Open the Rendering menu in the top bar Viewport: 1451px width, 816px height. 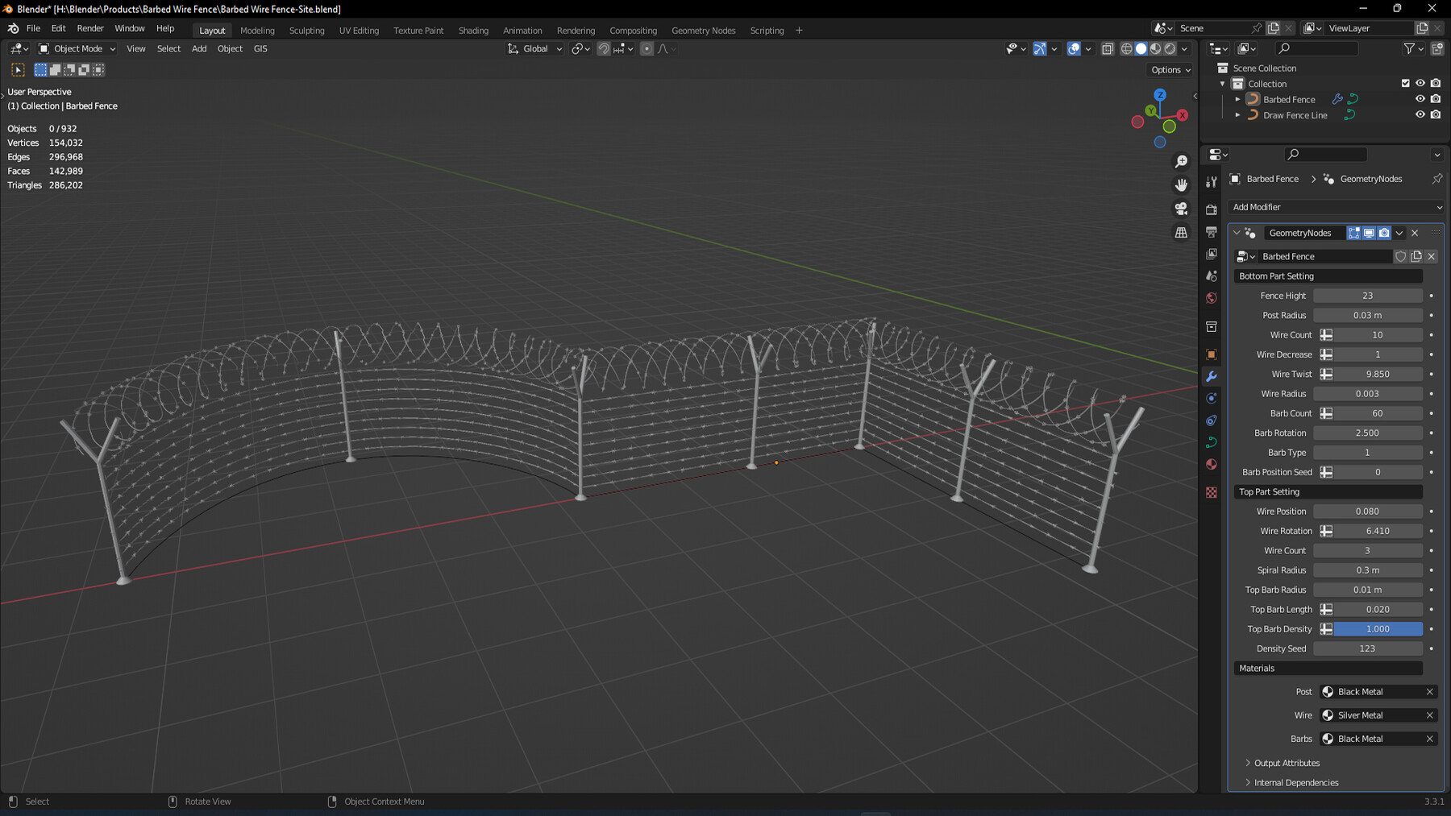coord(576,30)
